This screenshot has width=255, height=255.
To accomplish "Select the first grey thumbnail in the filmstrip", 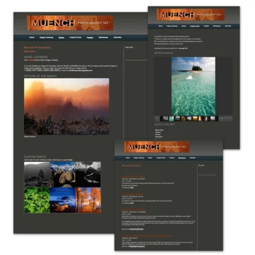I will [166, 119].
